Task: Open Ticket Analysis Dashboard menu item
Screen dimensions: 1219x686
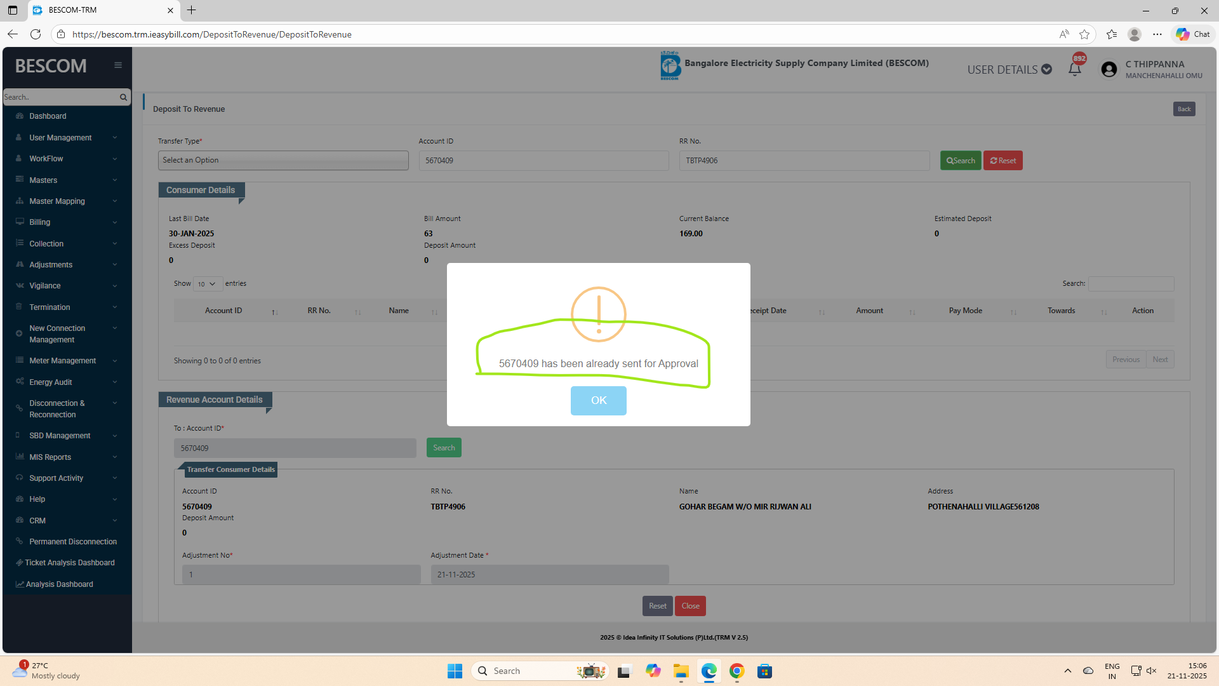Action: tap(70, 563)
